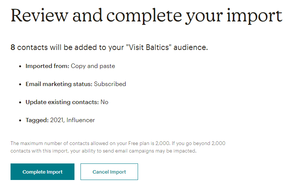The image size is (290, 192).
Task: Click the notice line about email campaigns impacted
Action: pyautogui.click(x=103, y=151)
